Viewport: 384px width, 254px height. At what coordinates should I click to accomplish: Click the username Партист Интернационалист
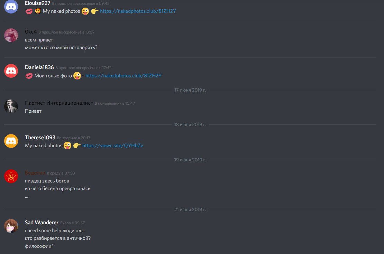59,103
